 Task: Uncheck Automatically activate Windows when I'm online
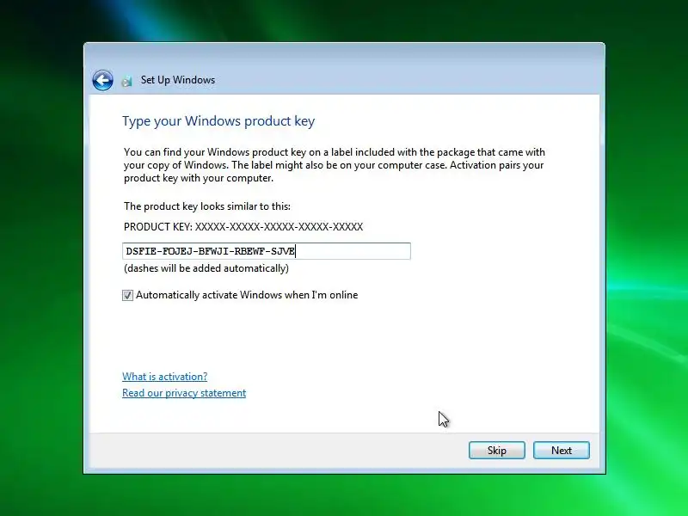coord(127,295)
